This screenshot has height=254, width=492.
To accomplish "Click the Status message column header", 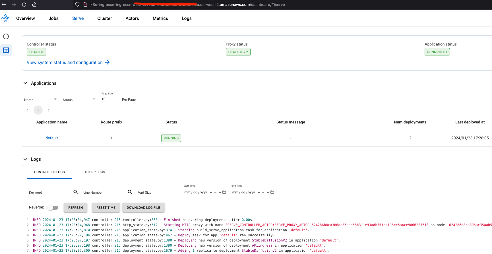I will click(x=291, y=122).
